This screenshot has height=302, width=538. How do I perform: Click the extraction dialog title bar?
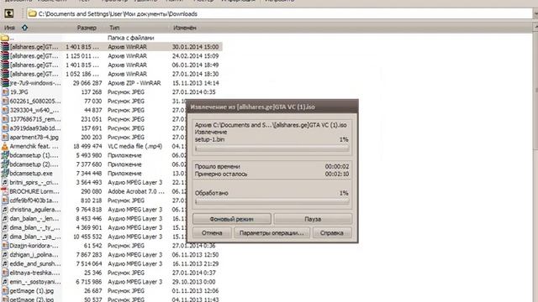point(272,107)
